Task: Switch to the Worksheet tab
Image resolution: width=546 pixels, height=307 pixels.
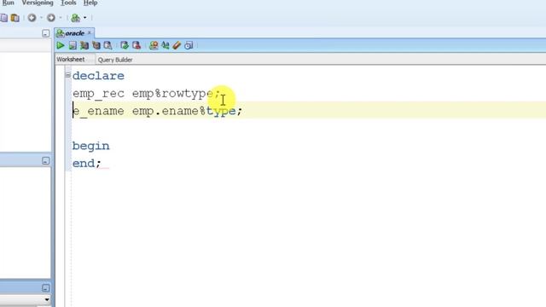Action: tap(71, 59)
